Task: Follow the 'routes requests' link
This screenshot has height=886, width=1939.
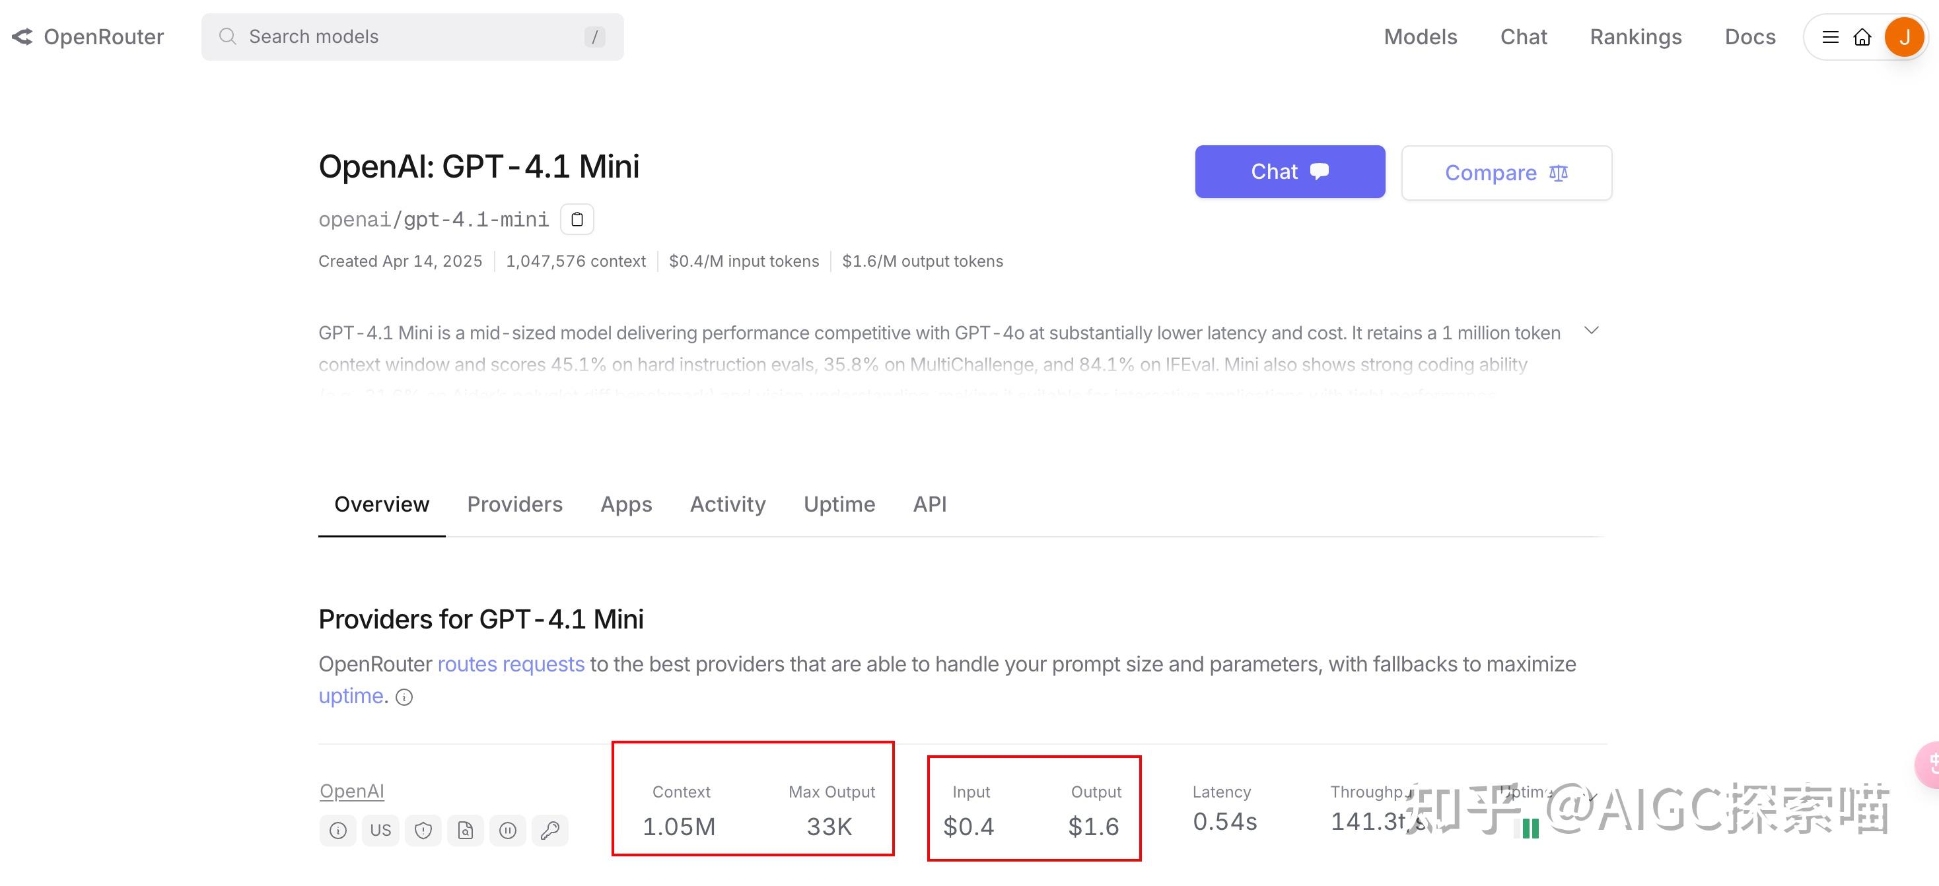Action: click(511, 664)
